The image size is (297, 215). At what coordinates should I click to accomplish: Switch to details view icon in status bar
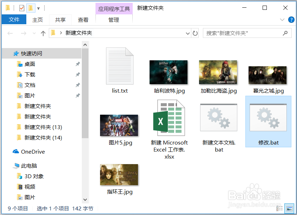(x=279, y=209)
